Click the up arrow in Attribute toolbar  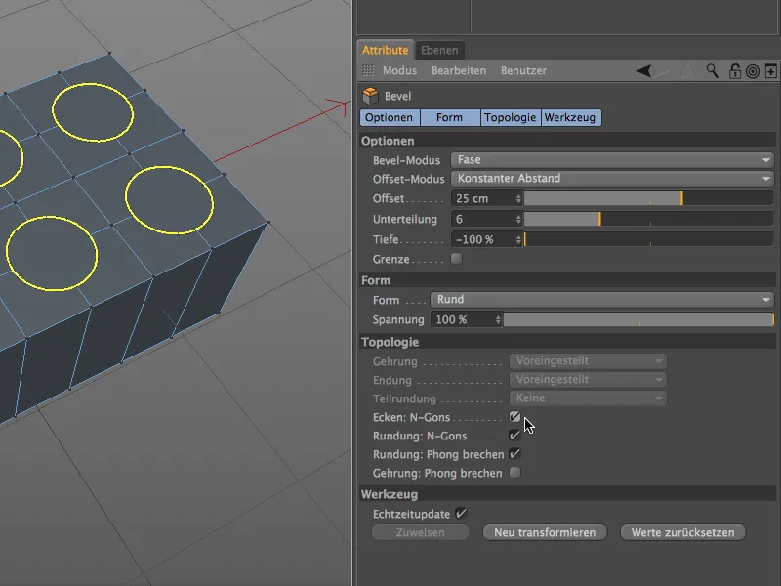(x=686, y=71)
